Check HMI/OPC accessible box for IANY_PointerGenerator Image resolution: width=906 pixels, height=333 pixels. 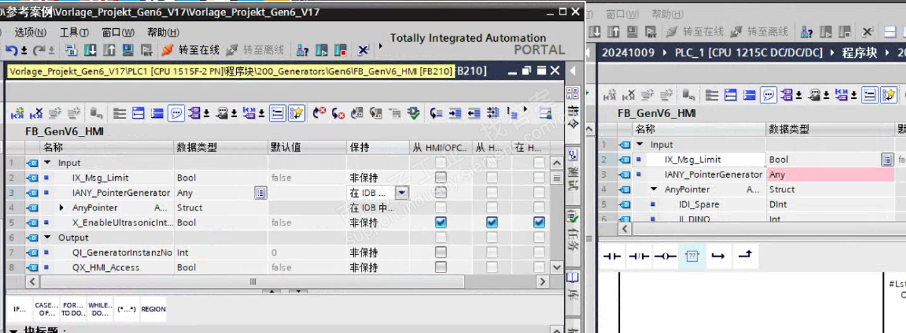tap(440, 193)
